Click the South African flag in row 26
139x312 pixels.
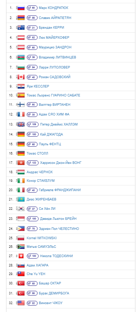click(21, 246)
